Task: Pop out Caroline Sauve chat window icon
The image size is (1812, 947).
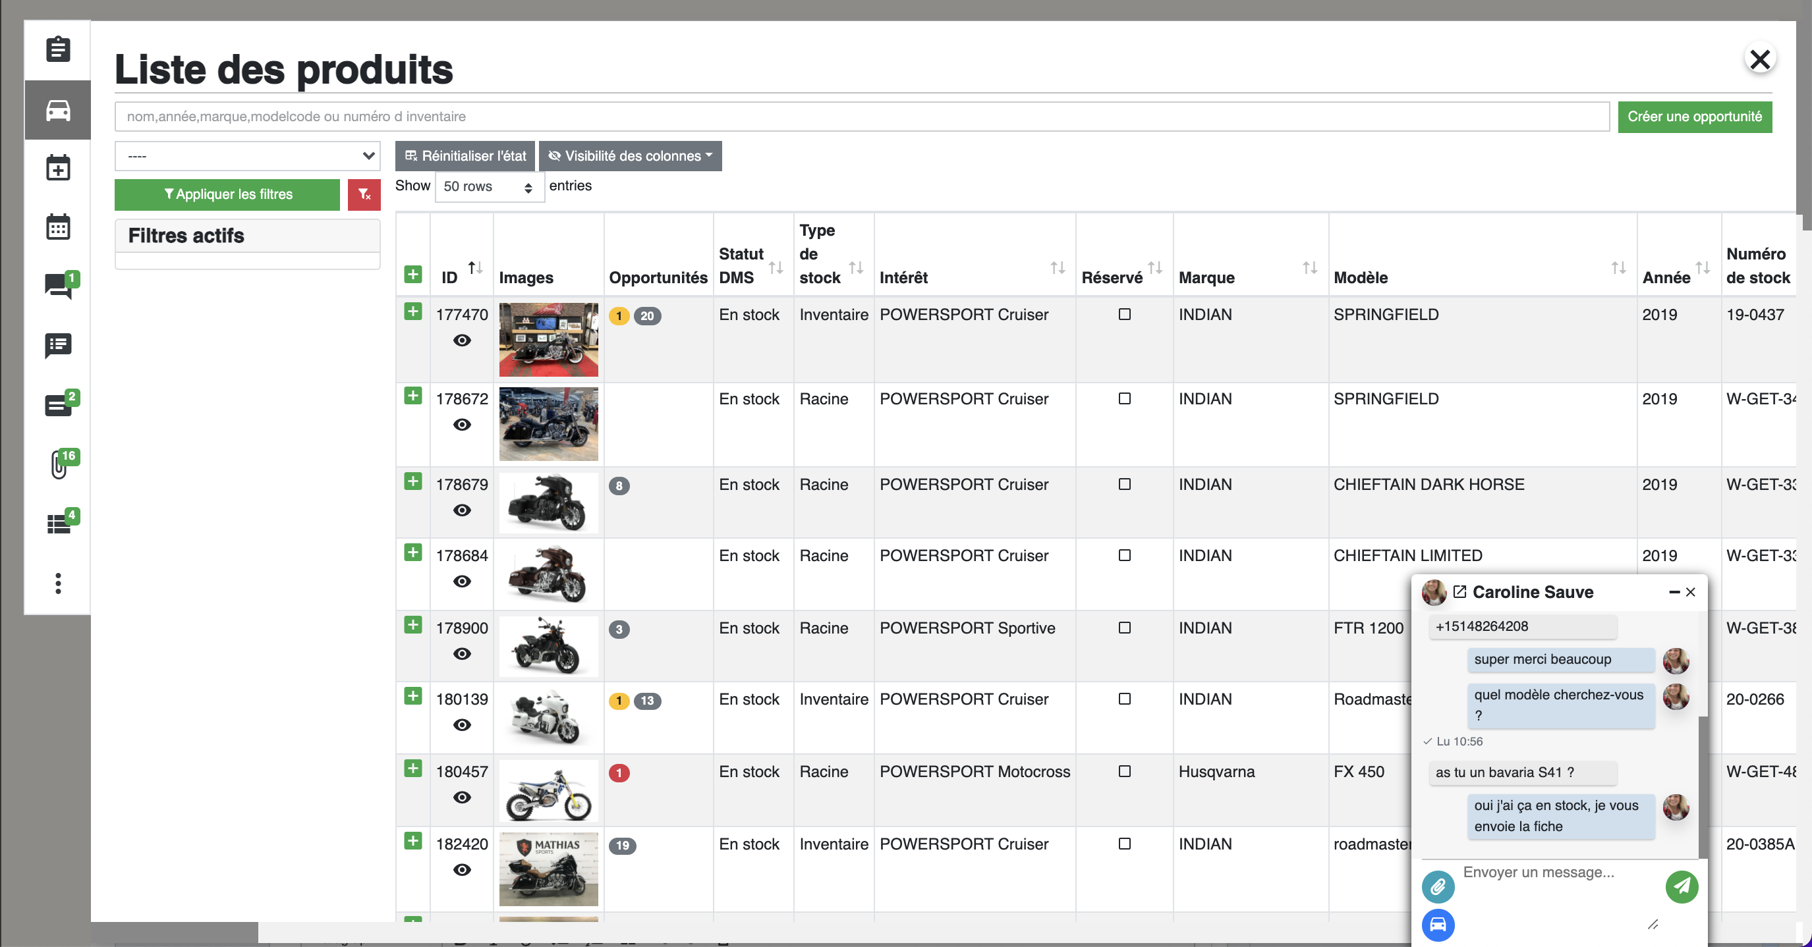Action: [x=1459, y=592]
